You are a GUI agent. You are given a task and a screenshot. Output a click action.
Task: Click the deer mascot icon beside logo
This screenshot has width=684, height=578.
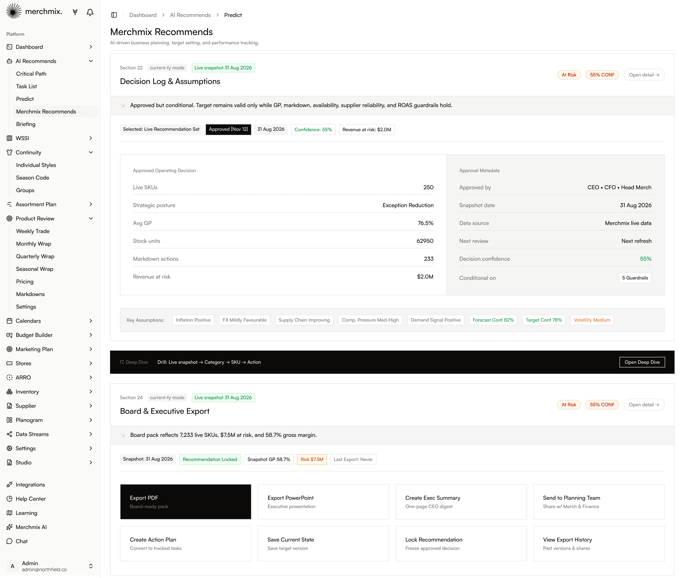coord(75,12)
